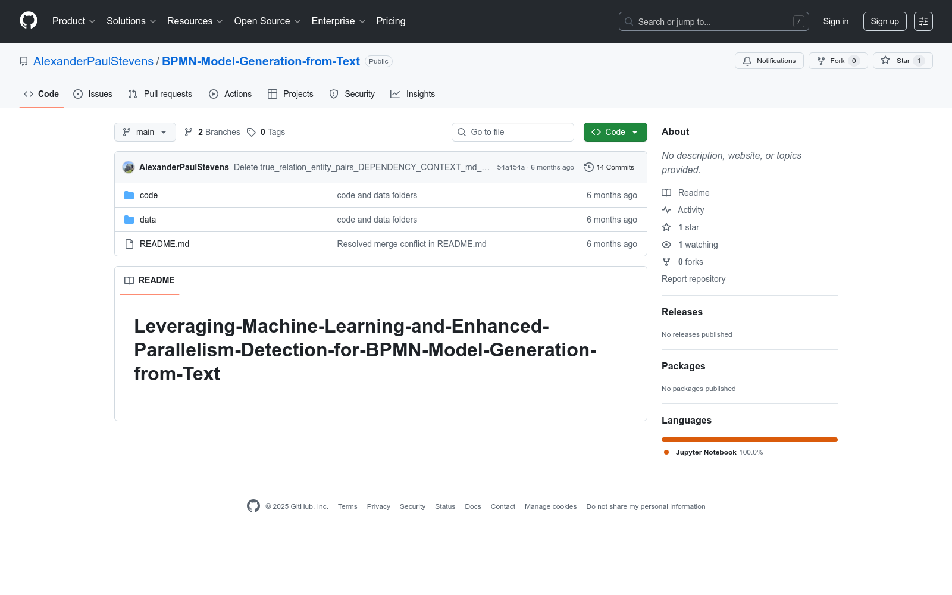View the 14 Commits history
Viewport: 952px width, 595px height.
[609, 167]
